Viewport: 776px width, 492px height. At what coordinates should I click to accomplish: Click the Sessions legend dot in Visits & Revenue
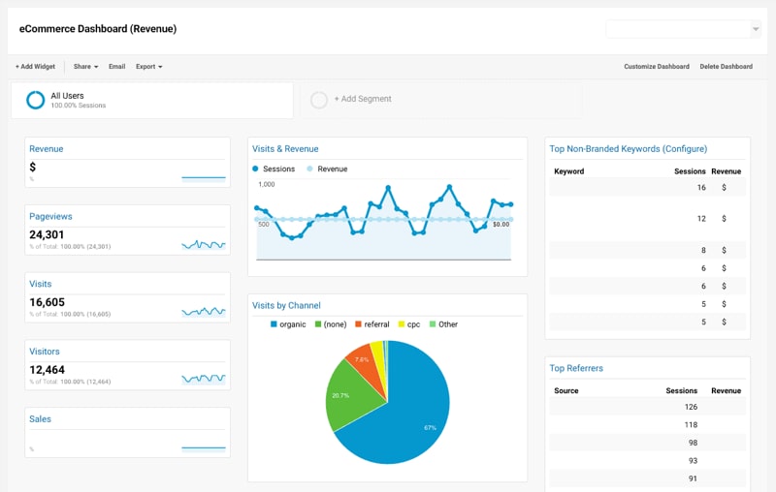255,169
